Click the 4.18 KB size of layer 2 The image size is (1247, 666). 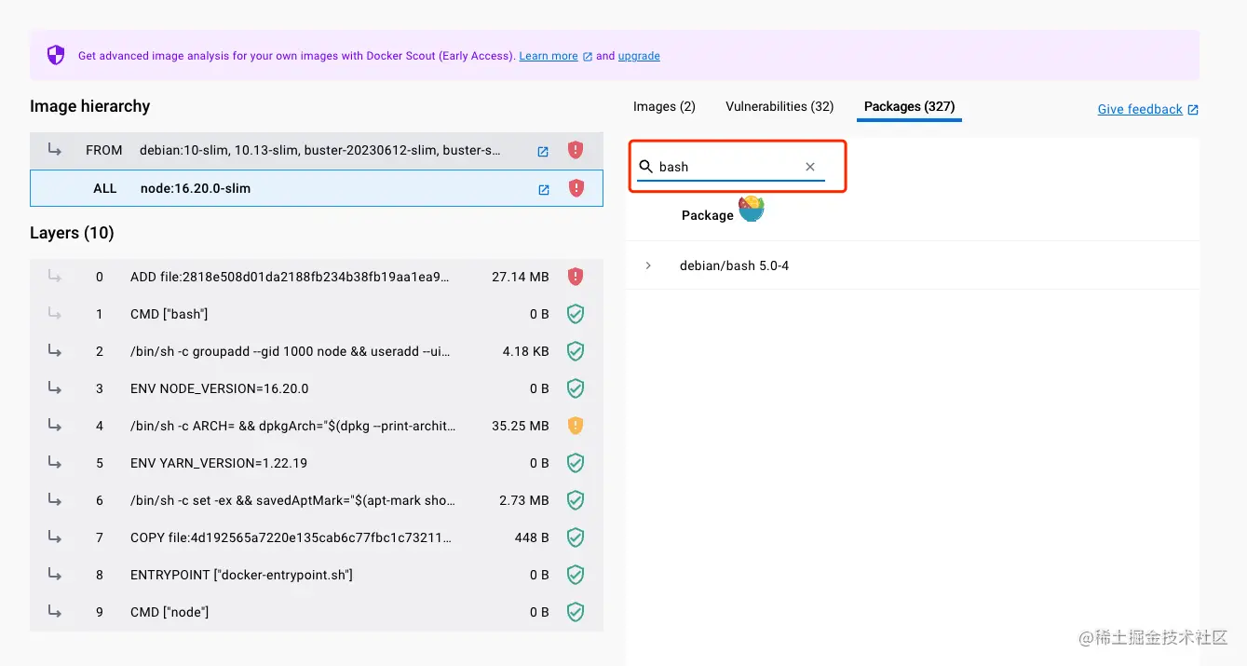pyautogui.click(x=526, y=351)
